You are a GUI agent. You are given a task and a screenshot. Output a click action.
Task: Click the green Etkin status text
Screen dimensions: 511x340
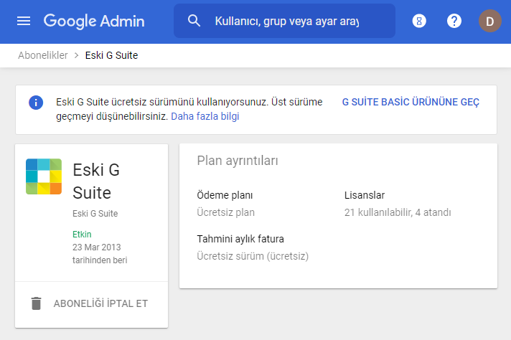click(x=82, y=234)
